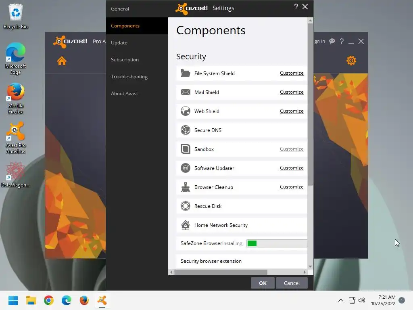Click the Avast taskbar icon
The width and height of the screenshot is (413, 310).
(x=102, y=300)
